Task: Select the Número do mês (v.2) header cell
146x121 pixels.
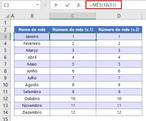Action: pyautogui.click(x=119, y=29)
